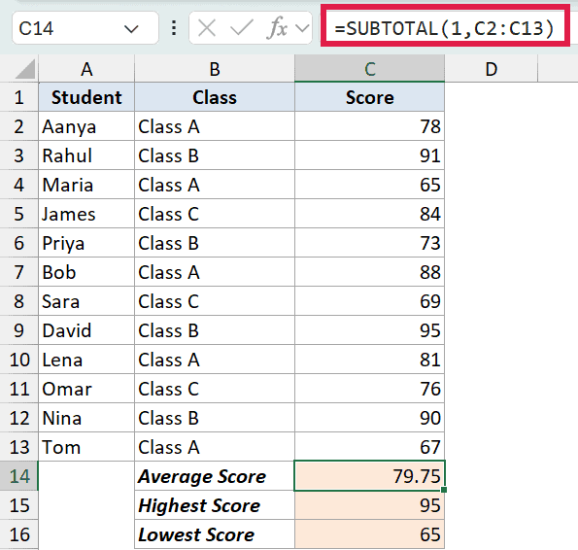This screenshot has height=550, width=578.
Task: Select Tom's Class A cell
Action: (215, 447)
